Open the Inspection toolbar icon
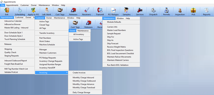Viewport: 214px width, 95px height. tap(180, 12)
